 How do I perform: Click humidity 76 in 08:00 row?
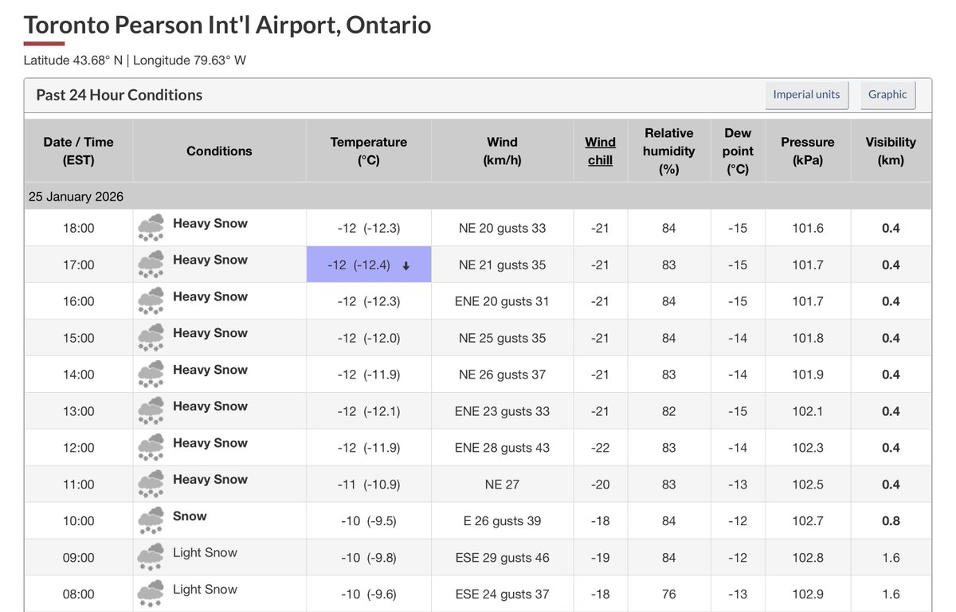click(669, 594)
